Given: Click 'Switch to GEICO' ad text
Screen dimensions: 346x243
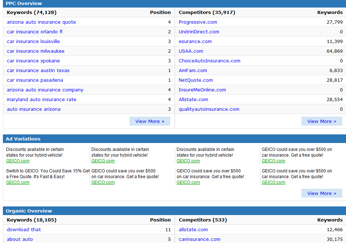Looking at the screenshot, I should tap(48, 174).
